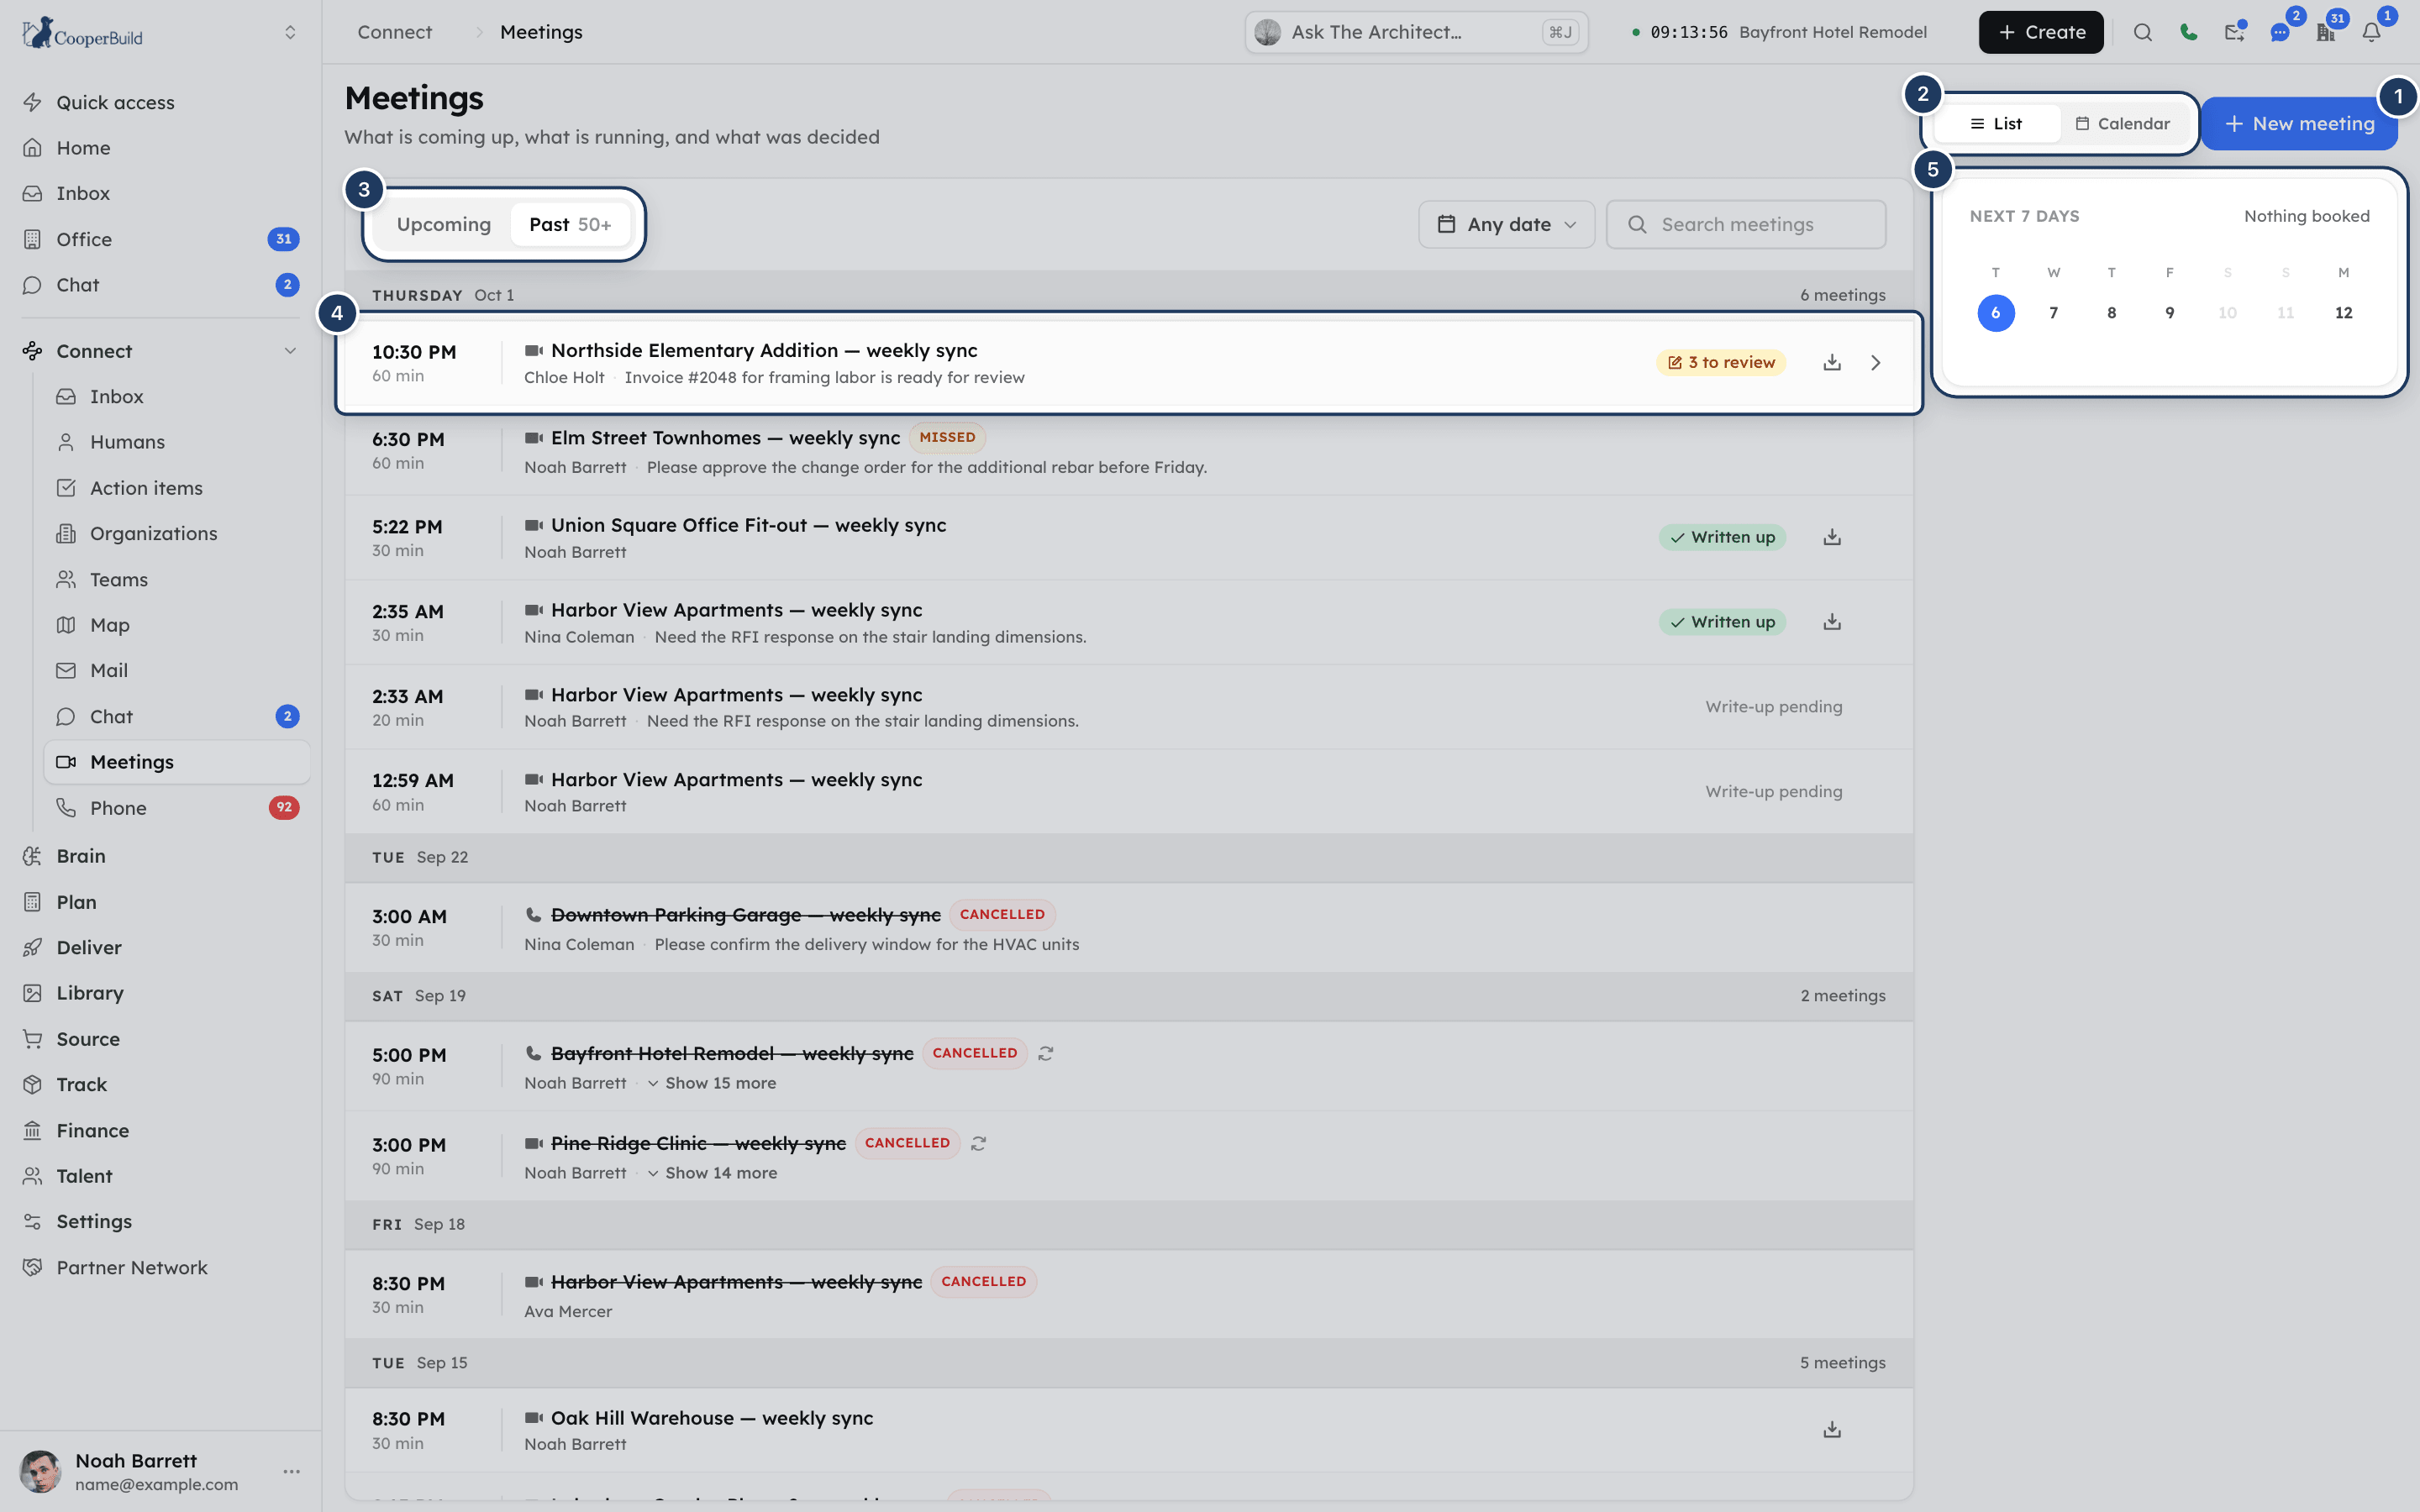
Task: Click the Create button
Action: click(x=2040, y=32)
